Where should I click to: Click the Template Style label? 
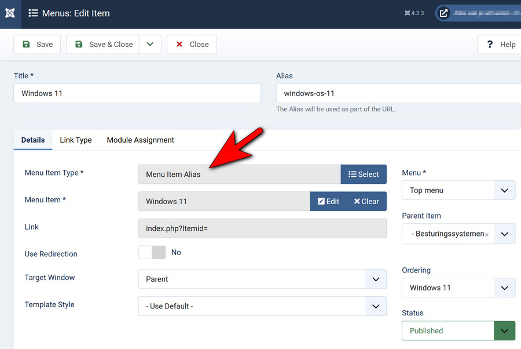pyautogui.click(x=50, y=304)
